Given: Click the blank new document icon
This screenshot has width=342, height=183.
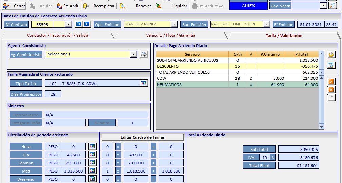Looking at the screenshot, I should tap(331, 98).
